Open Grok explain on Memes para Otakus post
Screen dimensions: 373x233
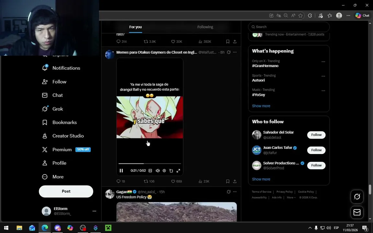pyautogui.click(x=229, y=52)
